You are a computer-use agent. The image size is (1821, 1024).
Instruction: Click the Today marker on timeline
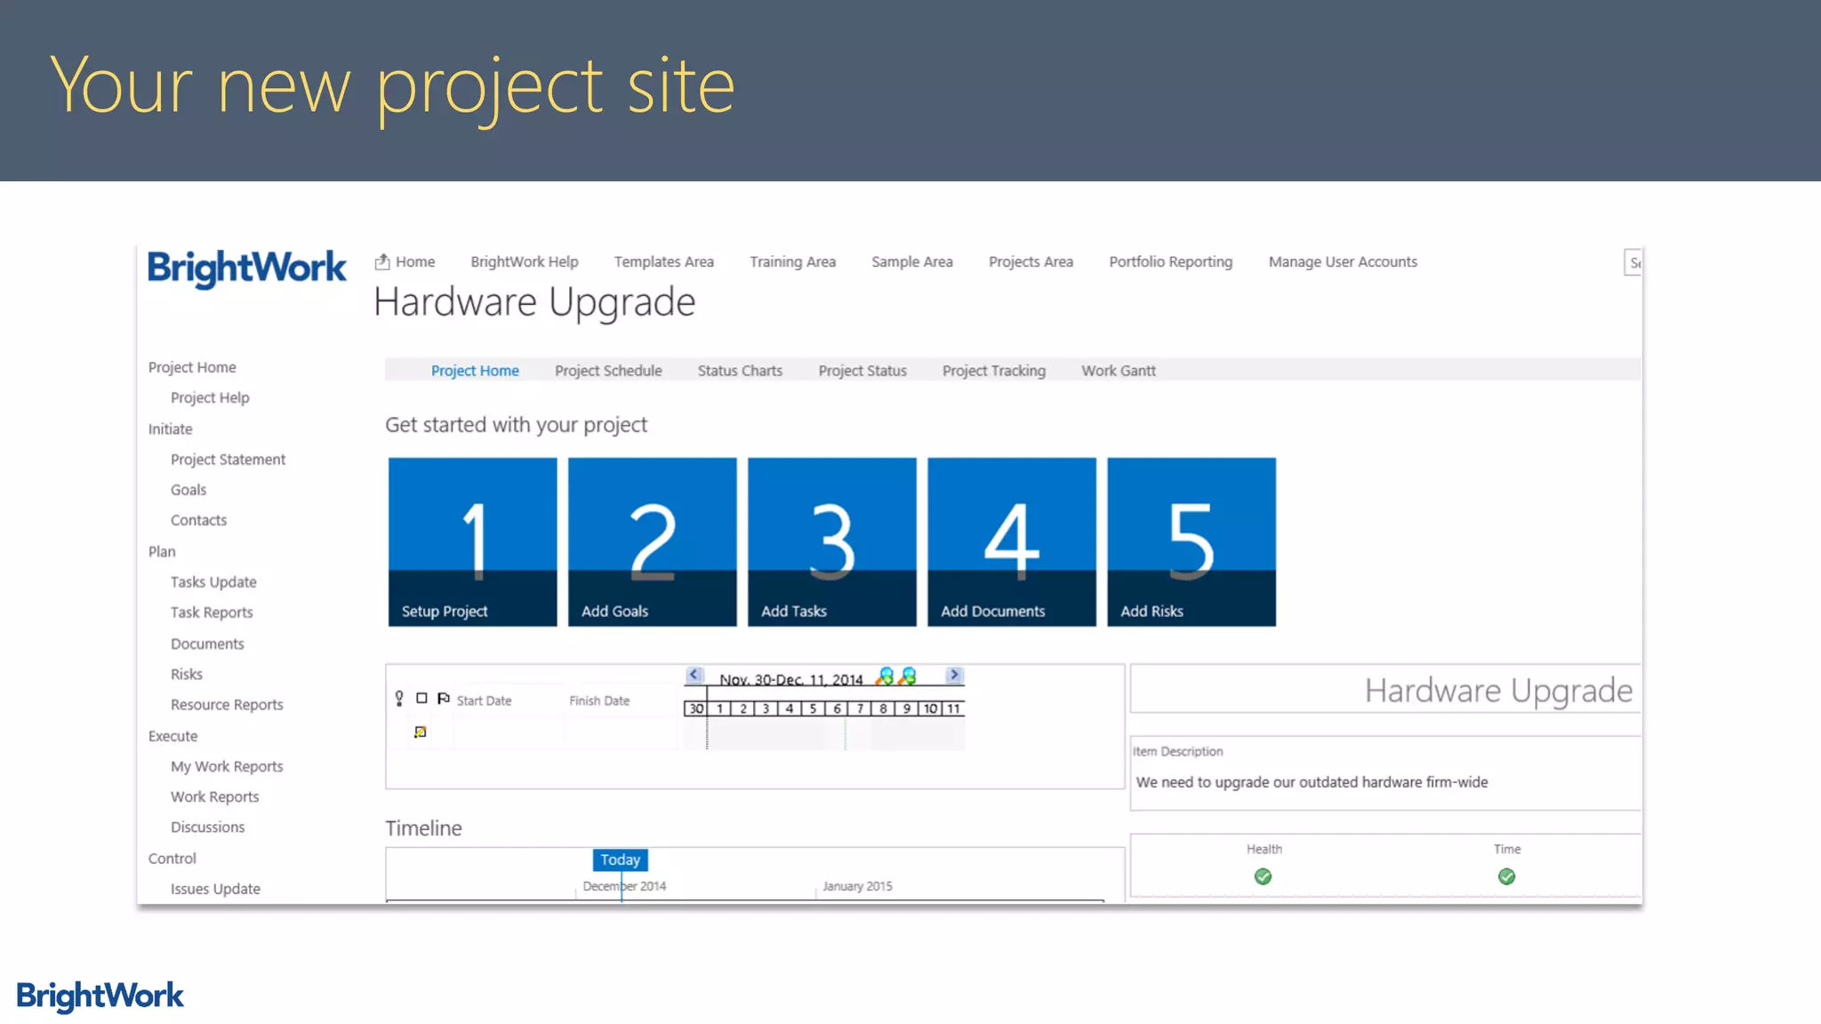620,860
